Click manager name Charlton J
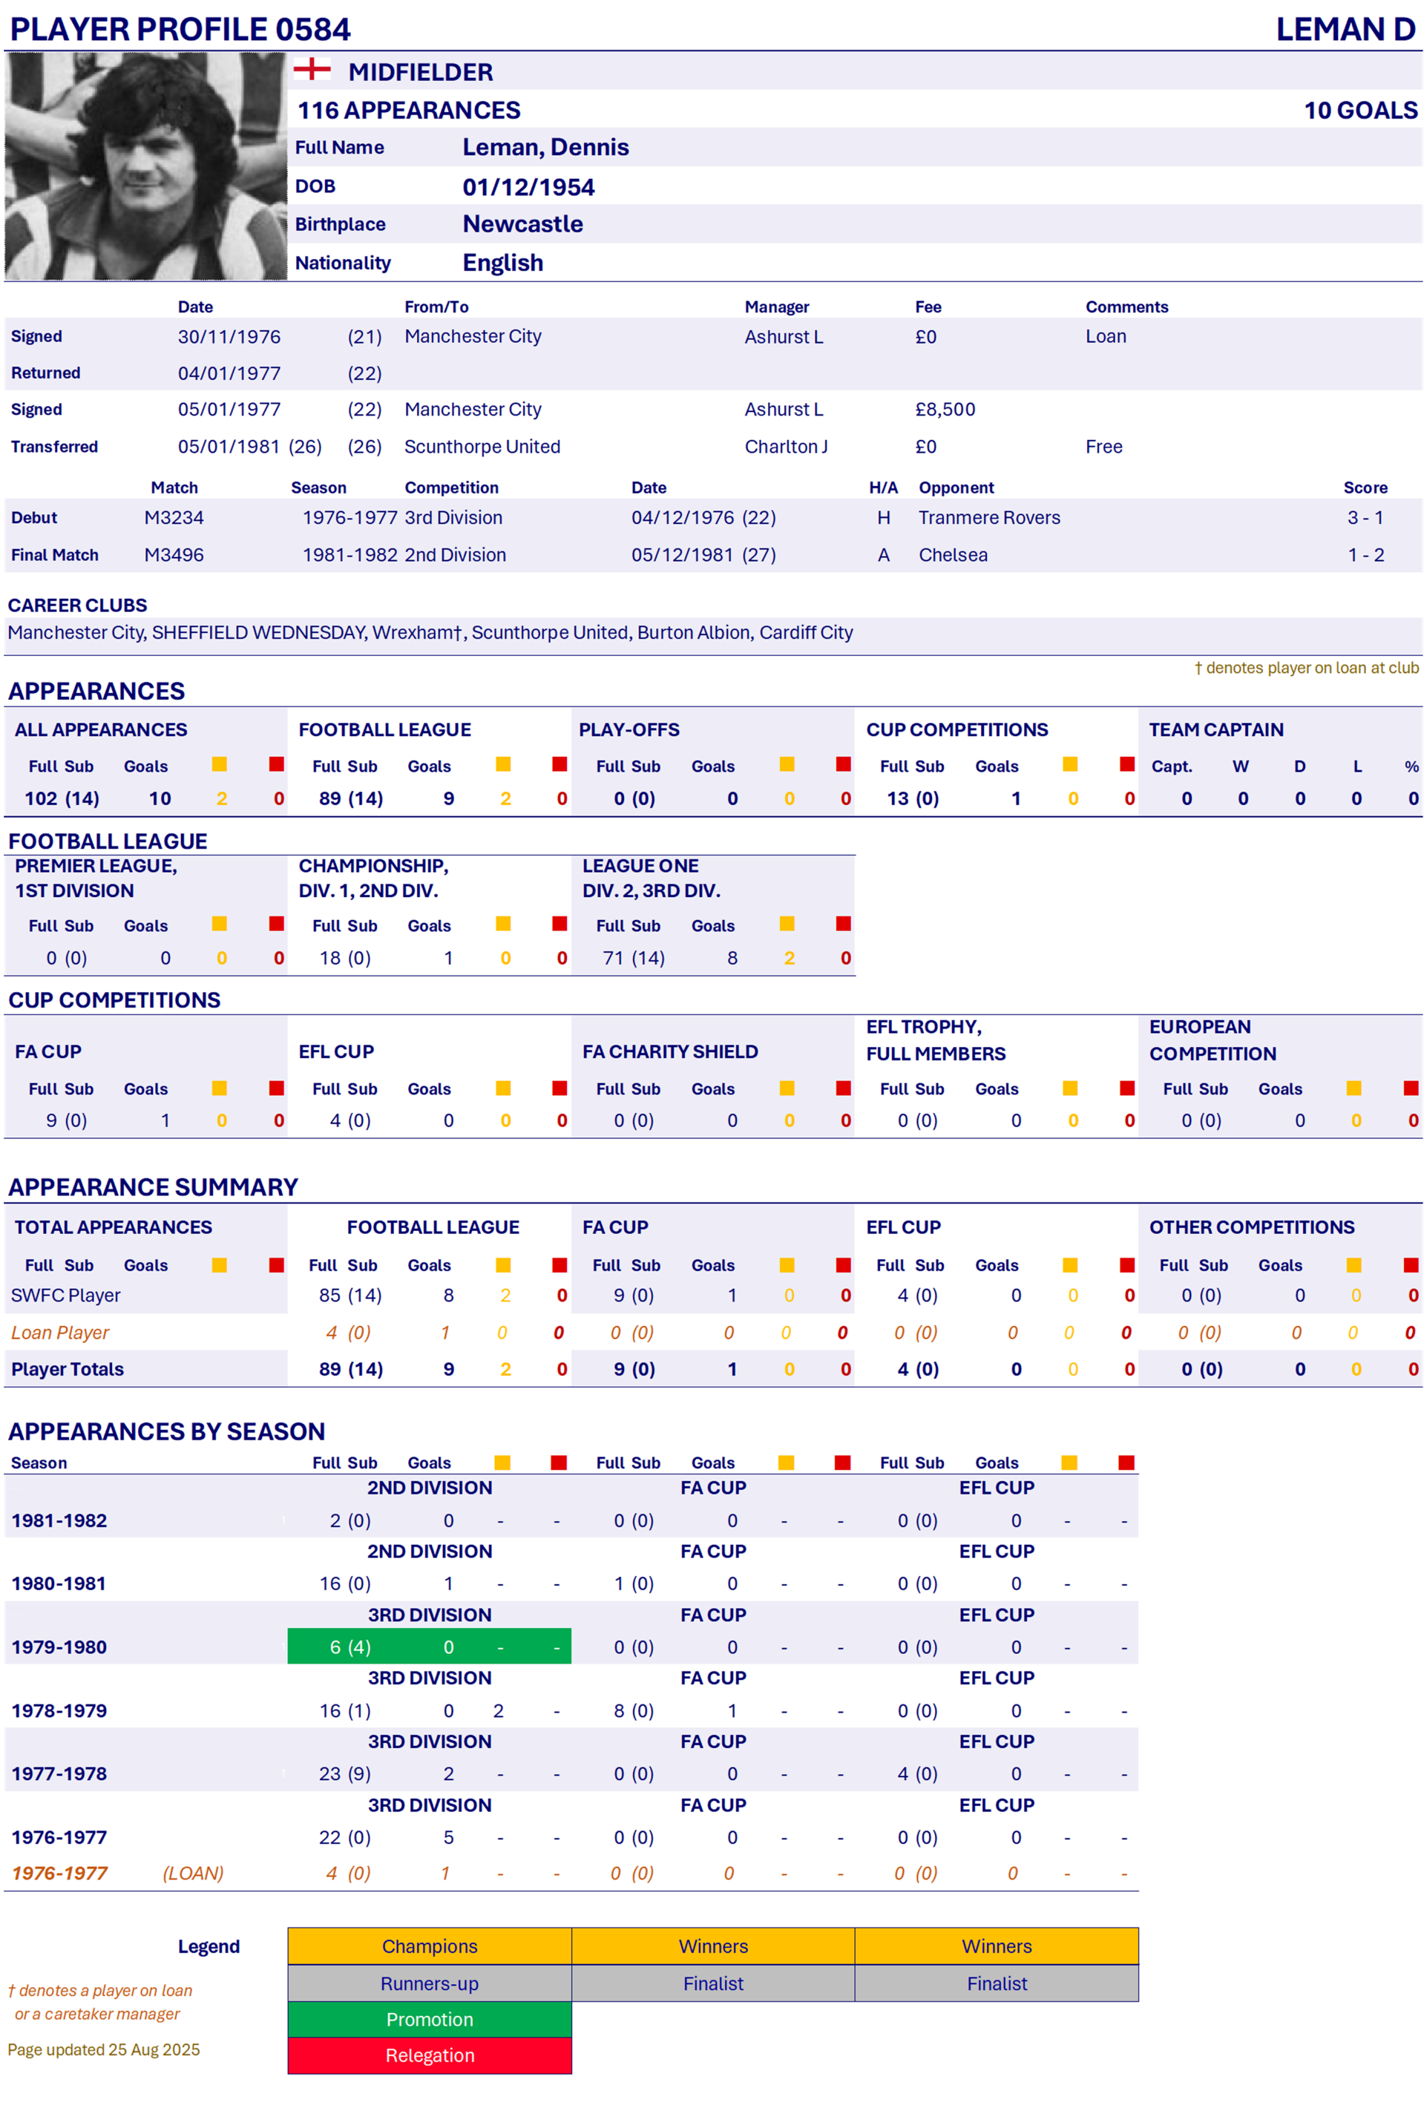1424x2111 pixels. (786, 447)
